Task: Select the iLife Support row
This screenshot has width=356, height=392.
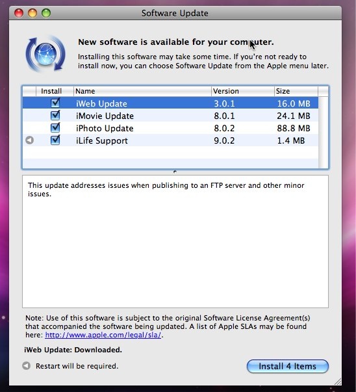Action: click(170, 140)
